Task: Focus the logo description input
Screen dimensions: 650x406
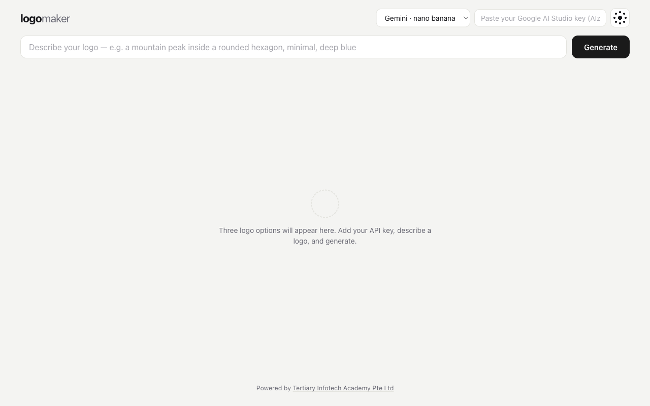Action: 294,47
